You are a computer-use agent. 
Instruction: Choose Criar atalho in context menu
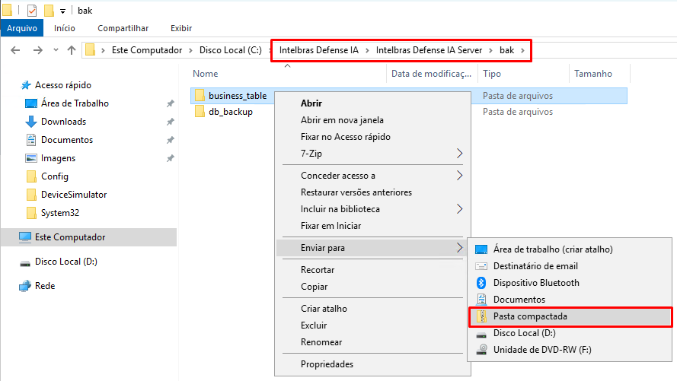[372, 309]
